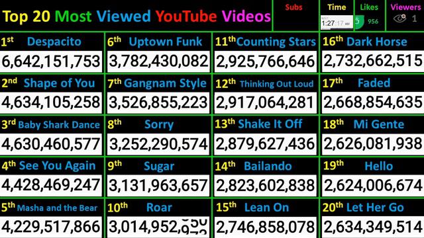Click the value 2,624,006,674
424x238 pixels.
click(x=373, y=185)
